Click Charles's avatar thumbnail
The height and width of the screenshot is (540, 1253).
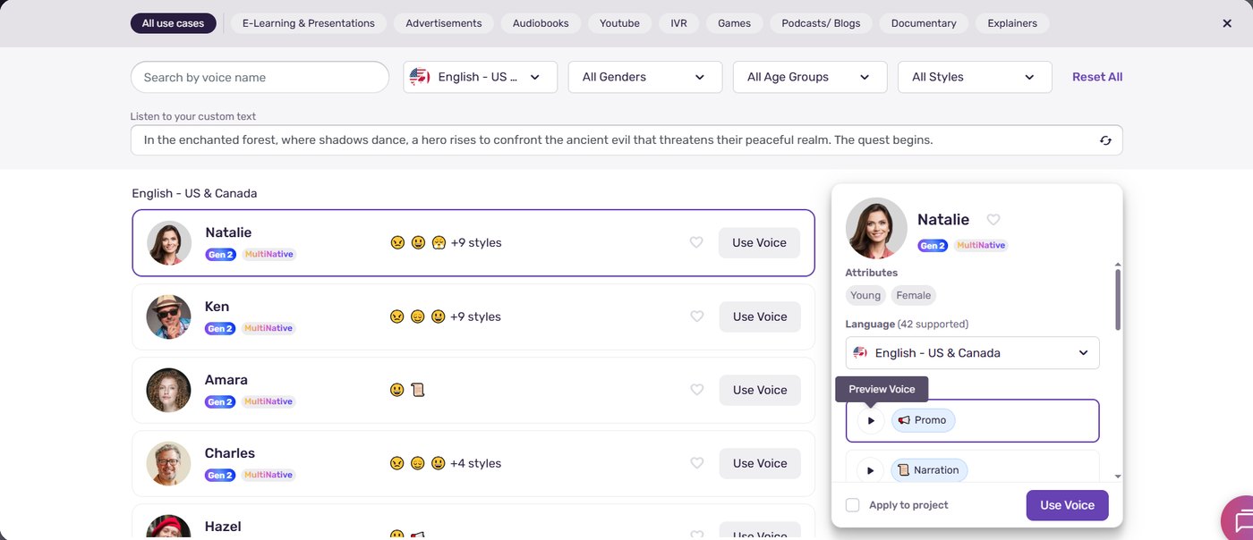(x=169, y=463)
